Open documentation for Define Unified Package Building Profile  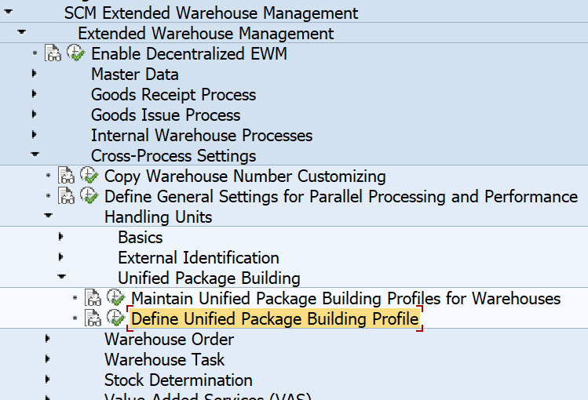tap(93, 319)
